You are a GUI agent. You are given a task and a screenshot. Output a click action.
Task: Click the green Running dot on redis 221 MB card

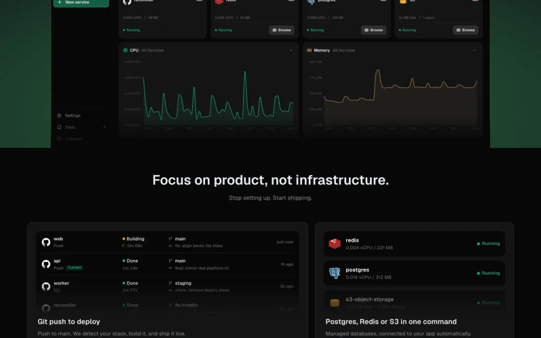[478, 243]
